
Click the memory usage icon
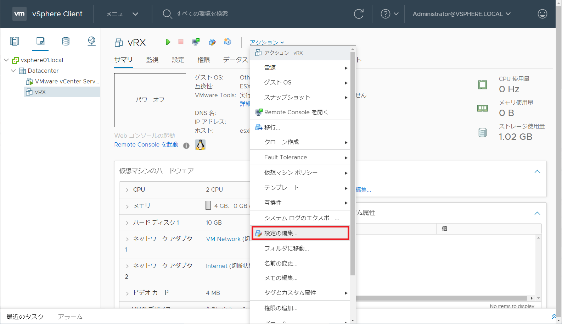click(x=482, y=108)
